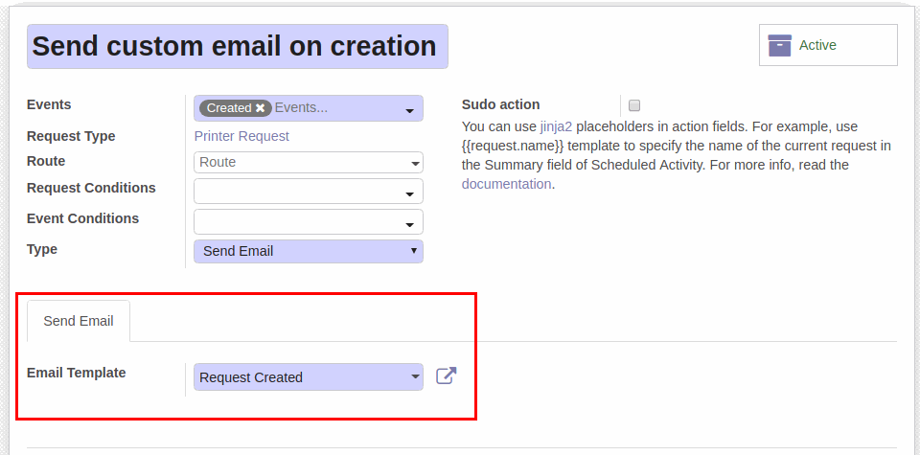Click the Request Conditions label
The image size is (920, 455).
[92, 188]
